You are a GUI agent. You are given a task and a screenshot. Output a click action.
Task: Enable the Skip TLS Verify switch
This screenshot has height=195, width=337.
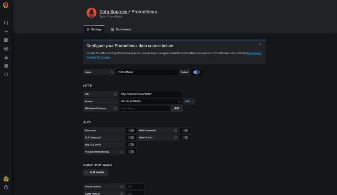[131, 145]
